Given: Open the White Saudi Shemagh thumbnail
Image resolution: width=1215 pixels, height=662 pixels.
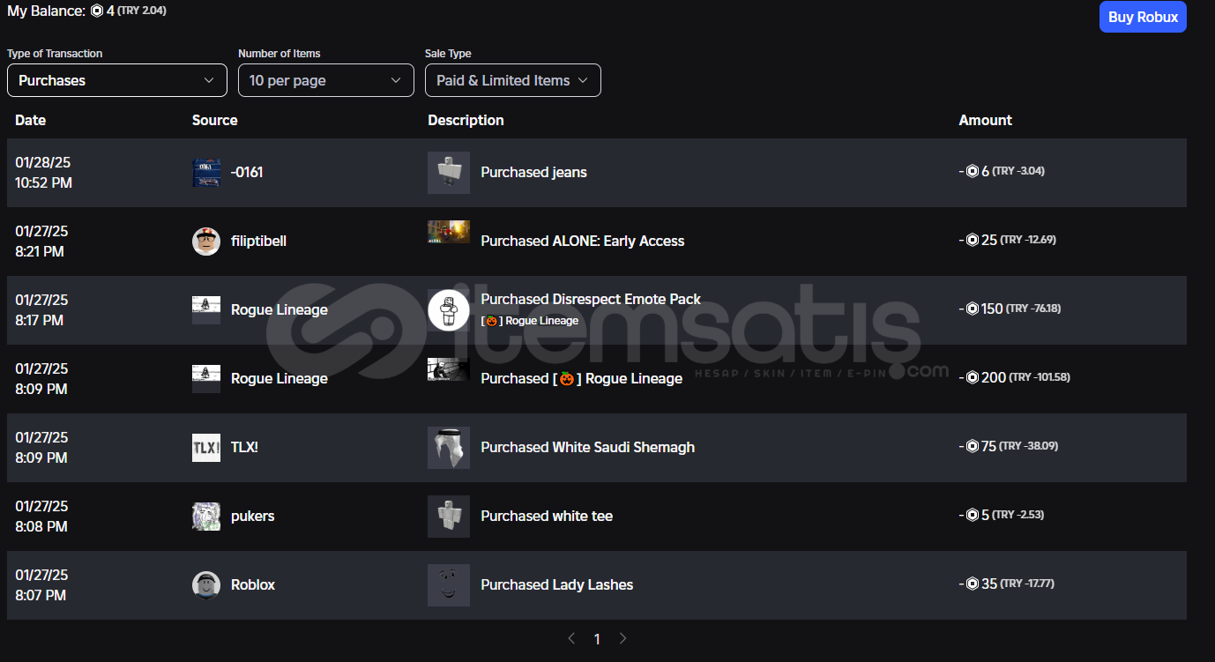Looking at the screenshot, I should coord(449,448).
